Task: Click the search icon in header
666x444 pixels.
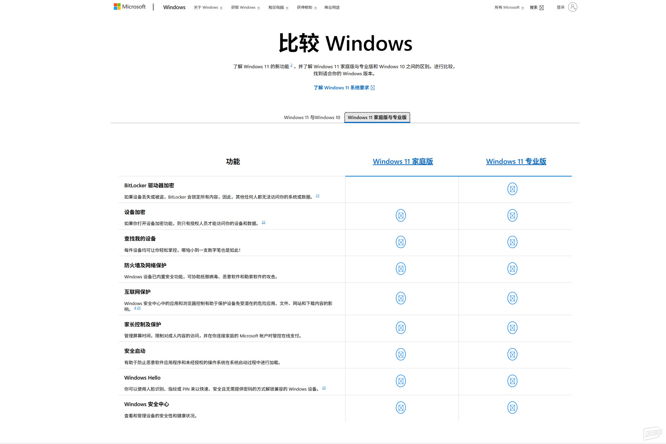Action: point(541,8)
